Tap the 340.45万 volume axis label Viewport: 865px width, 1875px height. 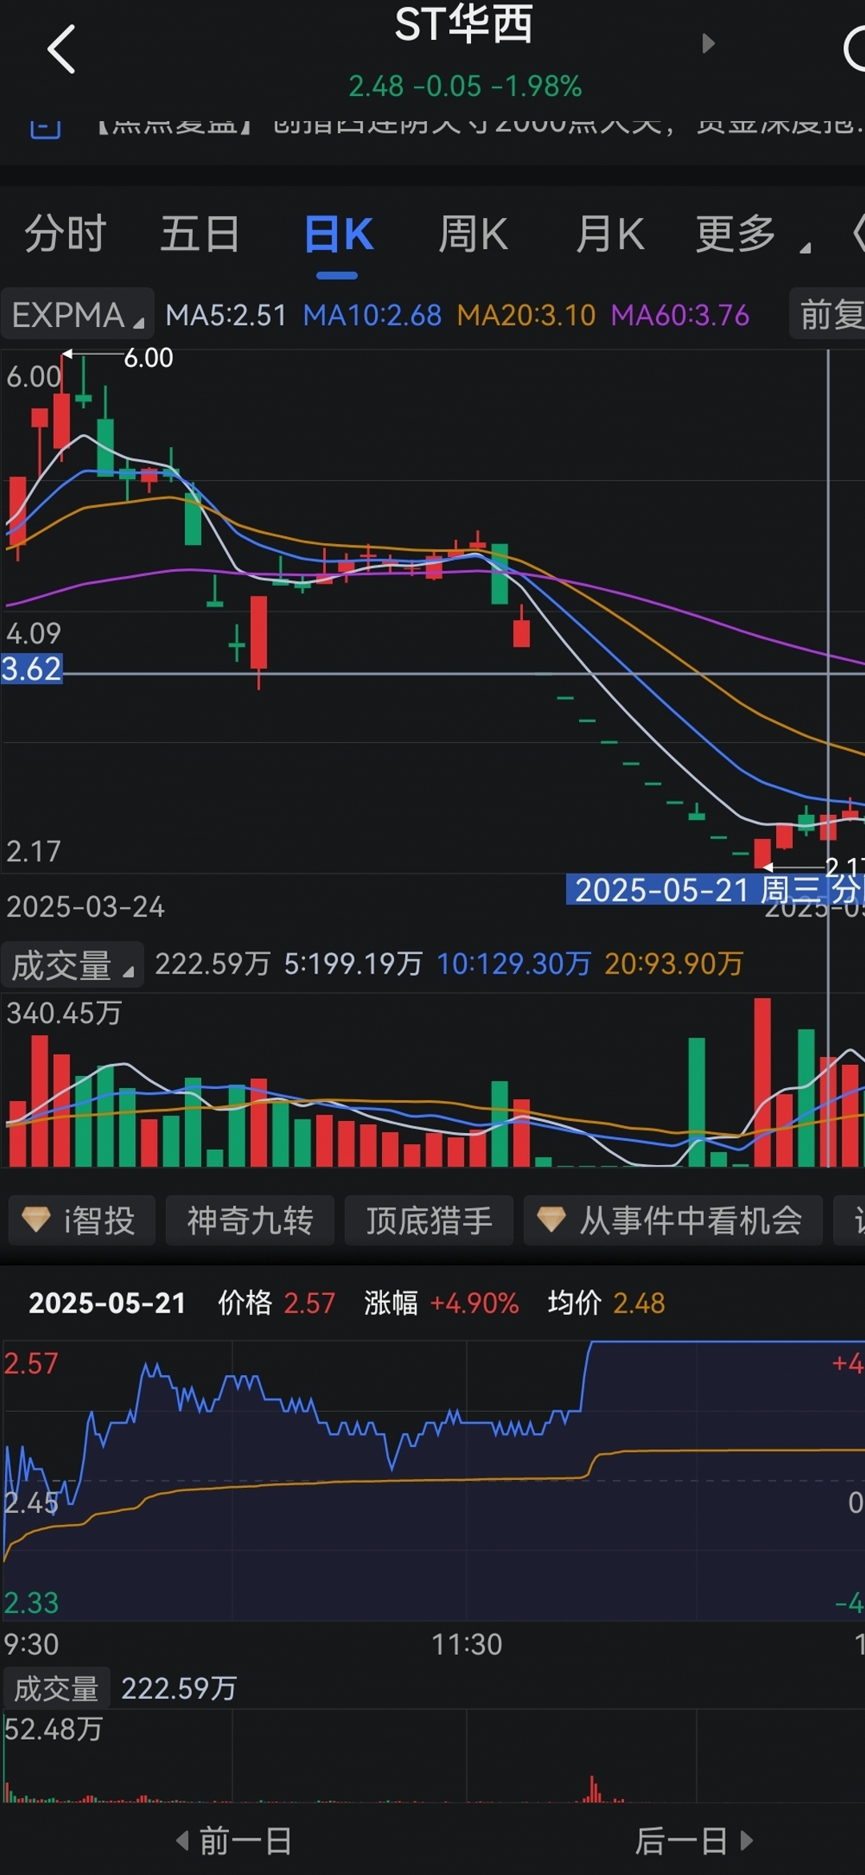[64, 1014]
